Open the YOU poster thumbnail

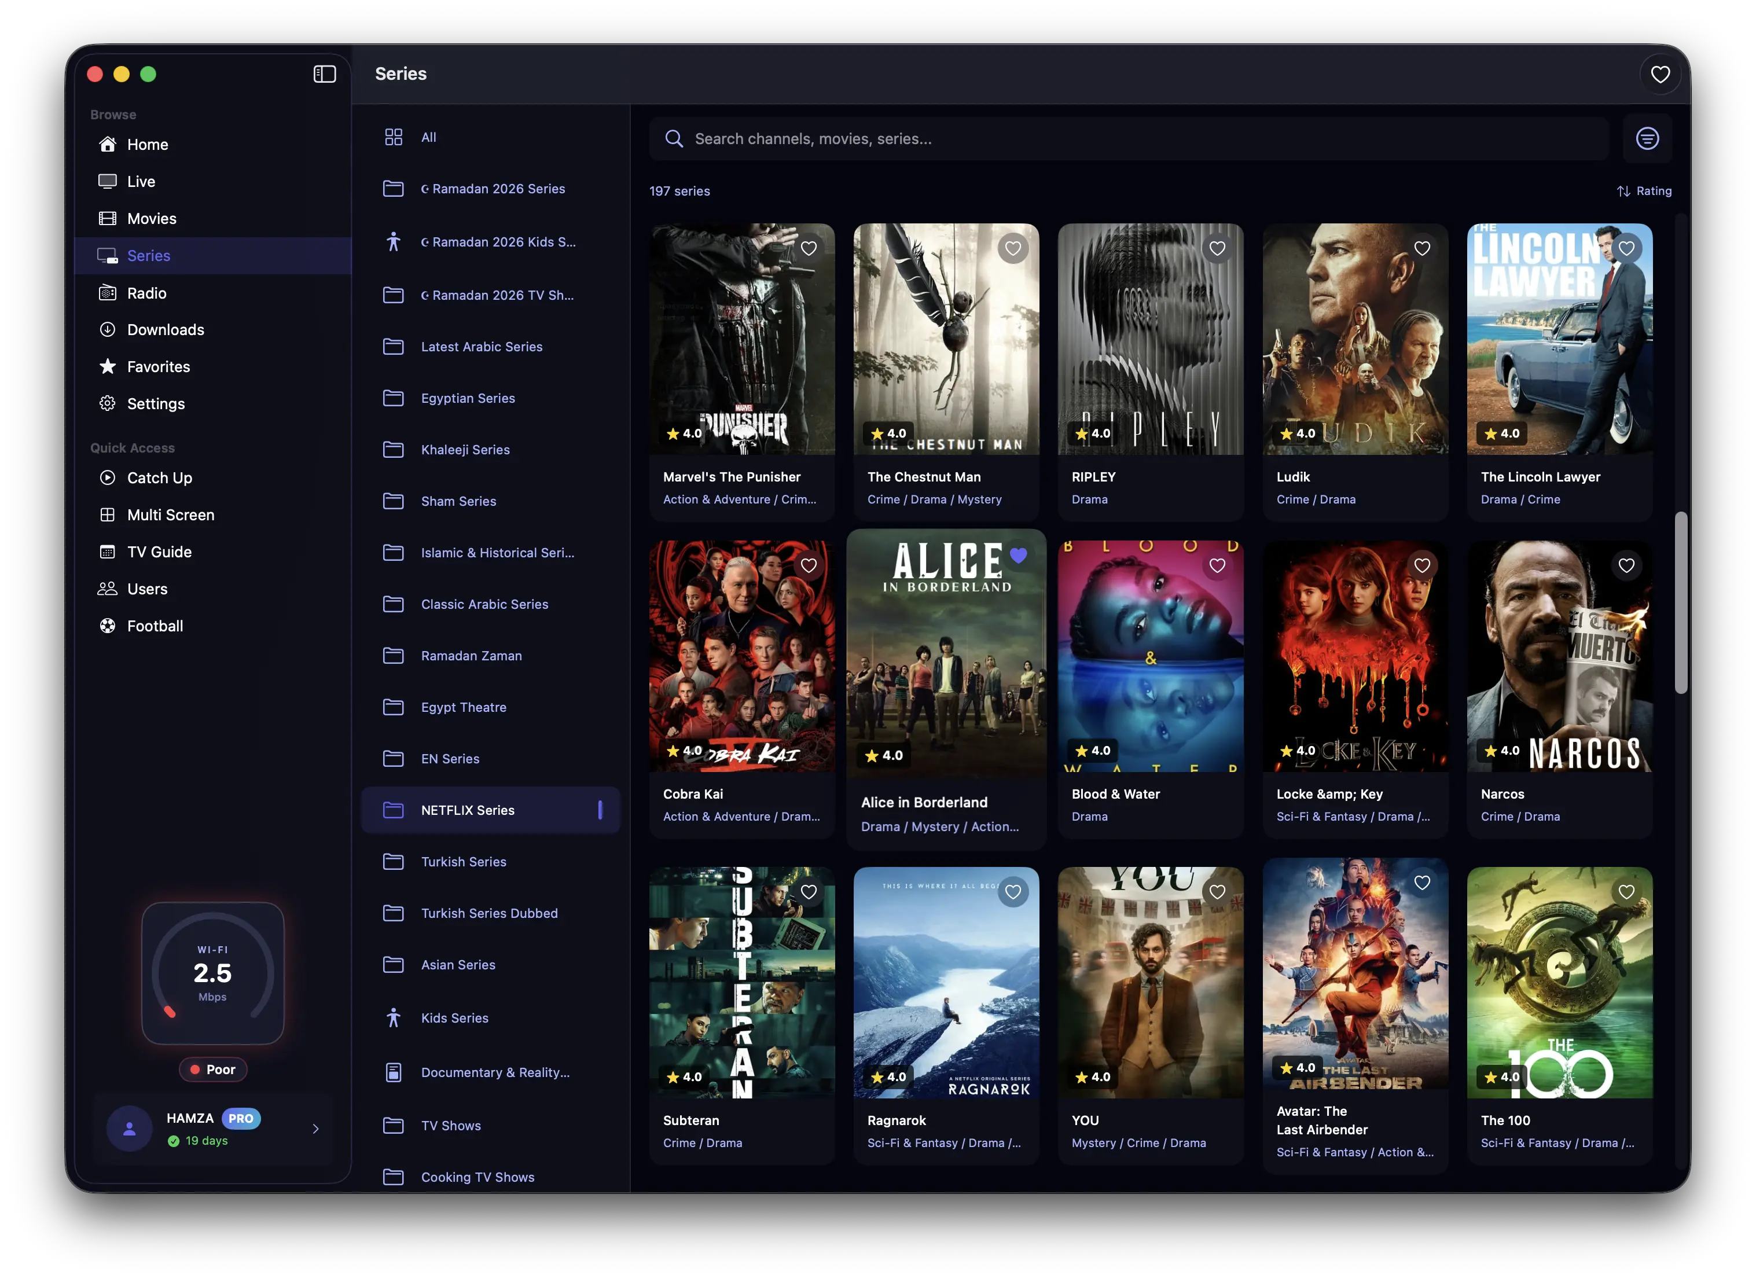pyautogui.click(x=1151, y=983)
